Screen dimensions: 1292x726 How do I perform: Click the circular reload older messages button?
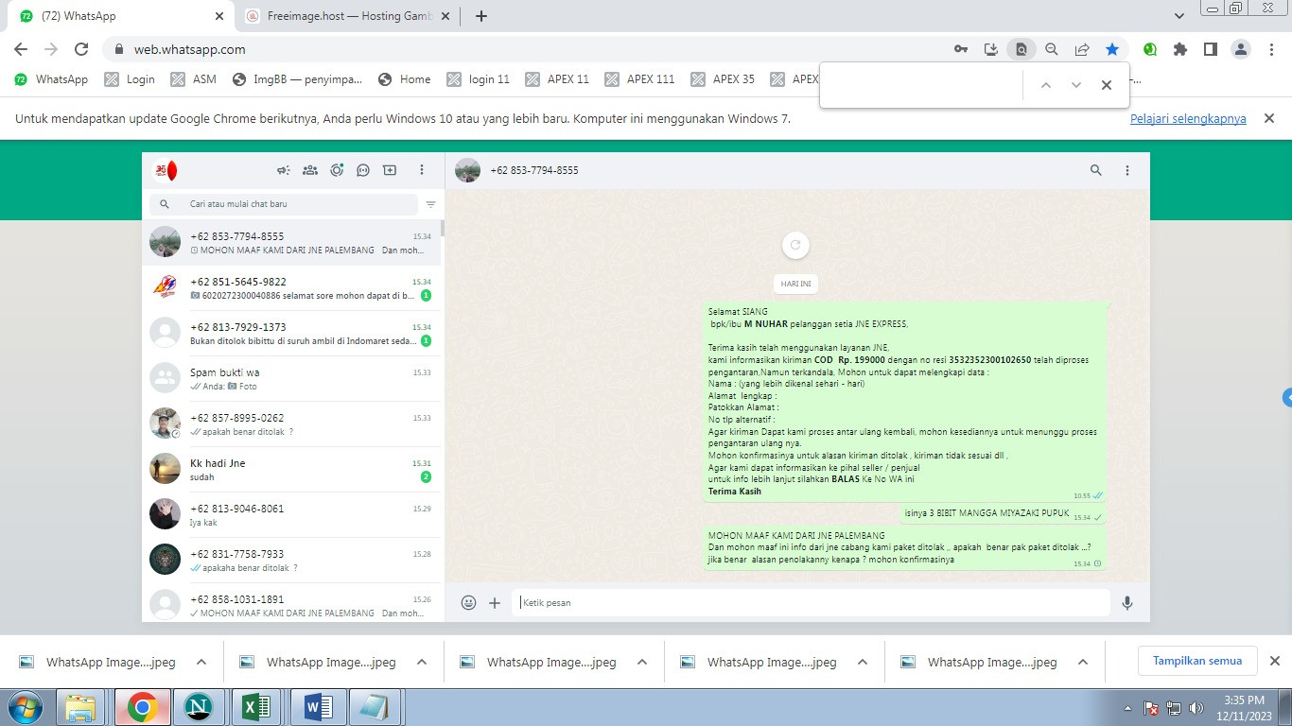tap(795, 245)
